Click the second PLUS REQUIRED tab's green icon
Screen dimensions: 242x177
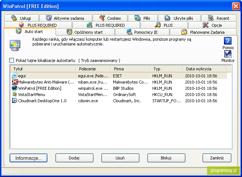coord(89,25)
